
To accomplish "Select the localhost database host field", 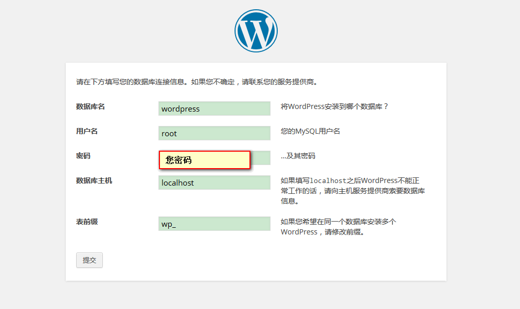I will tap(214, 183).
